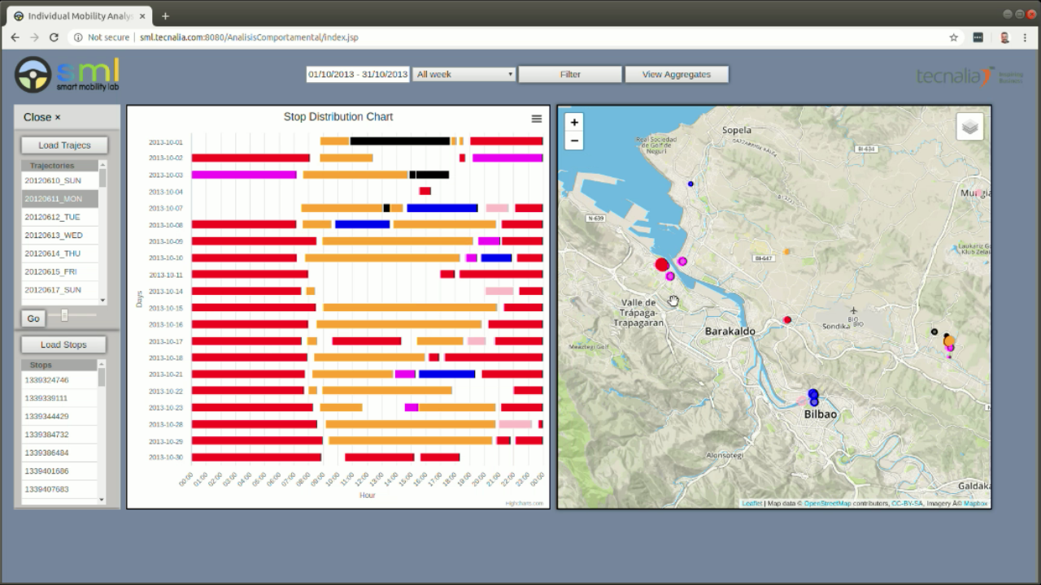Select trajectory 20120615_FRI
Image resolution: width=1041 pixels, height=585 pixels.
59,272
